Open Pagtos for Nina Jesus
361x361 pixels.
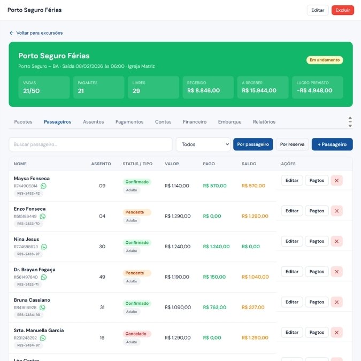(317, 241)
